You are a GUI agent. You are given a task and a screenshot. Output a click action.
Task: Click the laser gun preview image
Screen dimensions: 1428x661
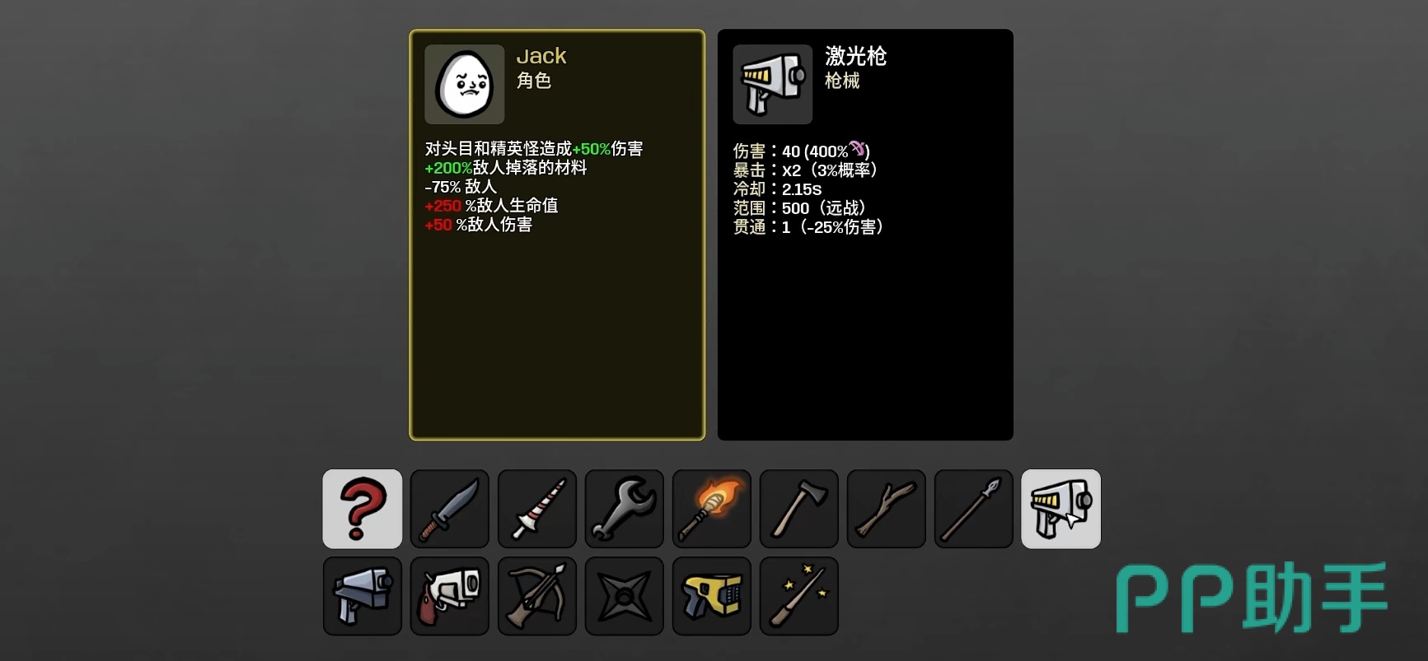click(773, 84)
